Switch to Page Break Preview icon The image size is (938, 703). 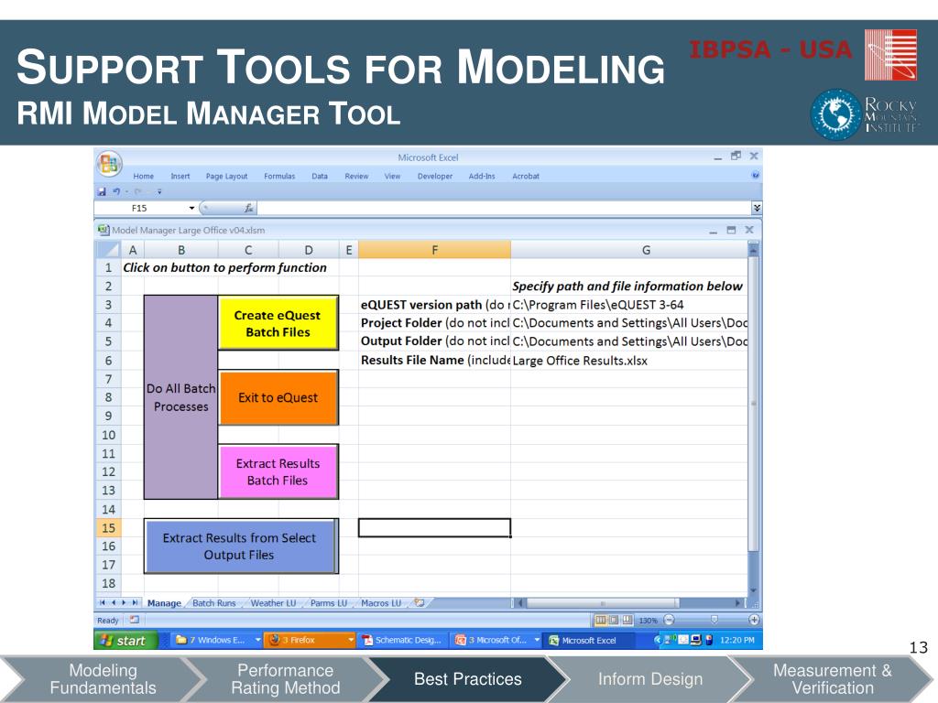point(627,620)
